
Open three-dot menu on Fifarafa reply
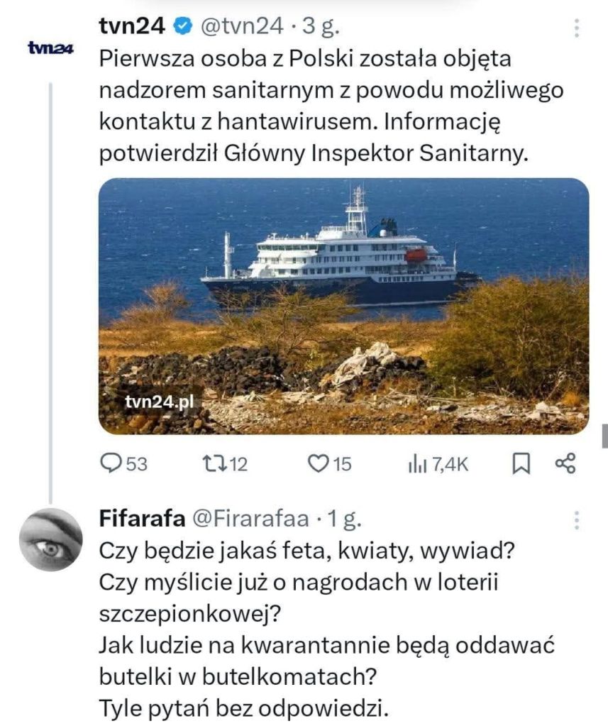(576, 520)
